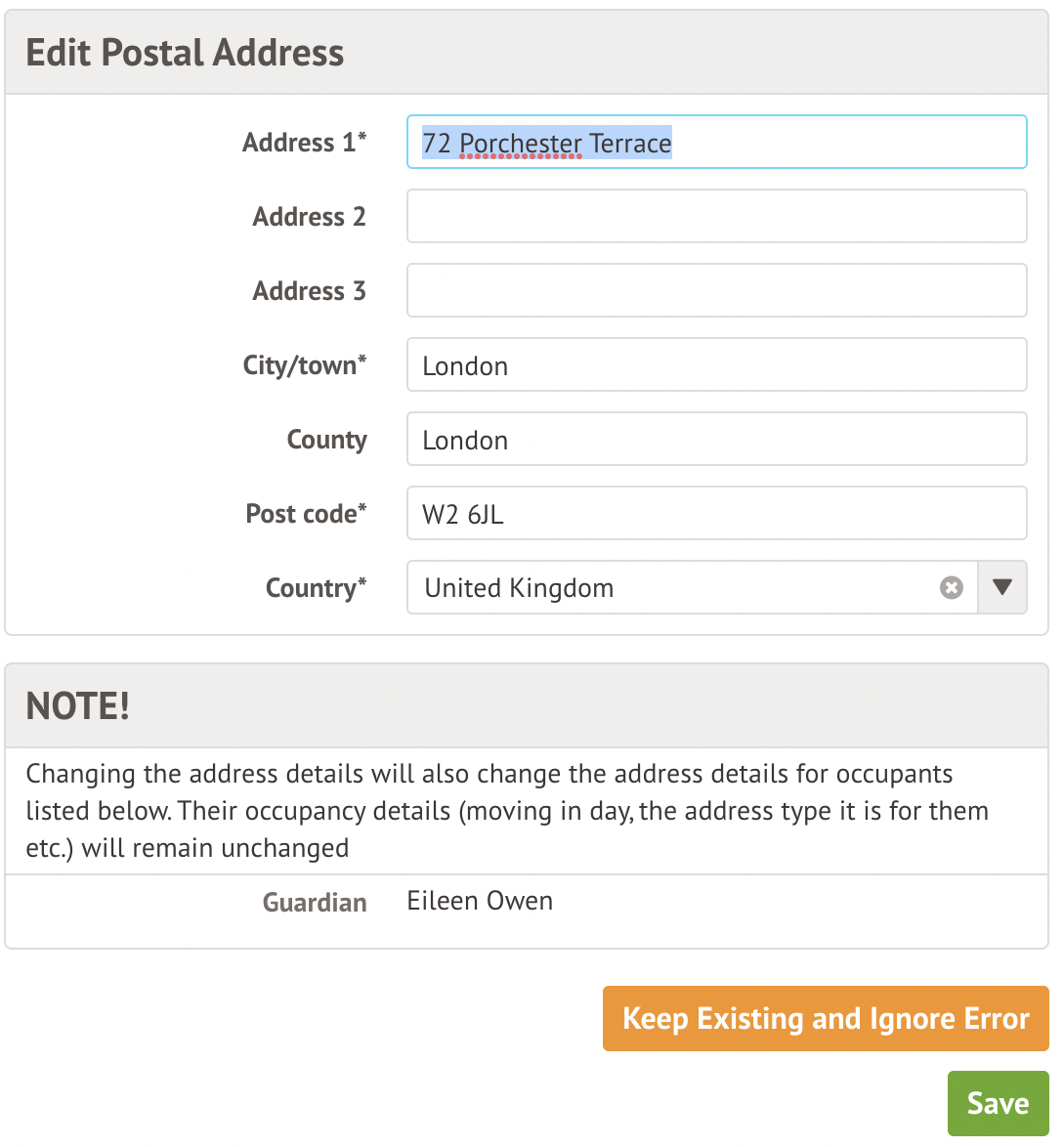Screen dimensions: 1063x1147
Task: Click the City/town label
Action: click(x=304, y=365)
